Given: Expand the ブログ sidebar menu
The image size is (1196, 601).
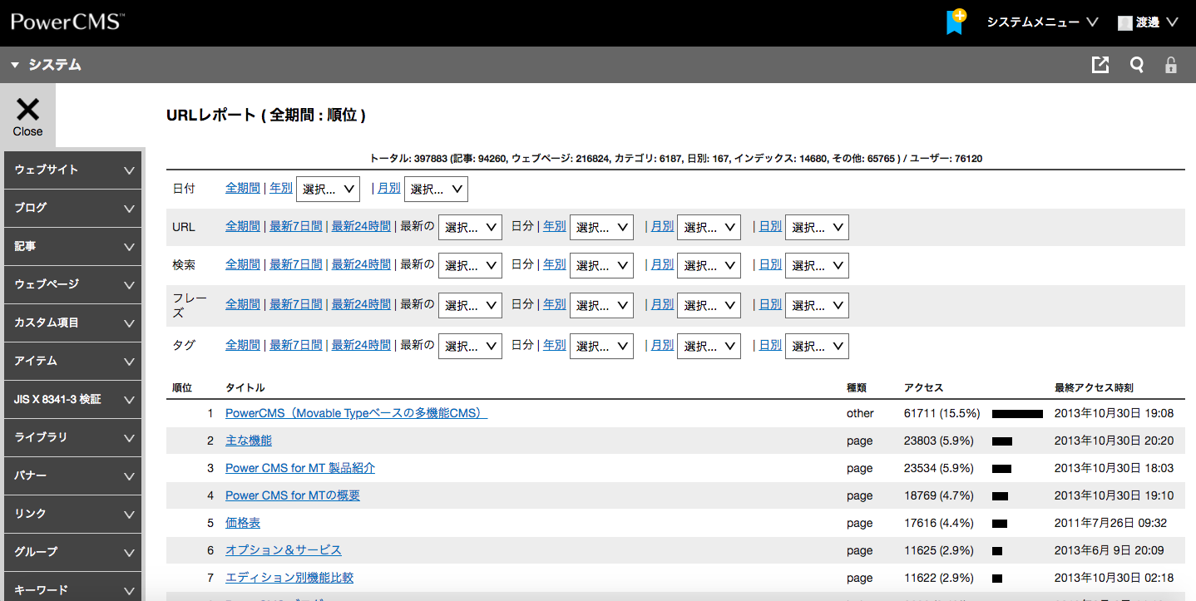Looking at the screenshot, I should tap(72, 208).
